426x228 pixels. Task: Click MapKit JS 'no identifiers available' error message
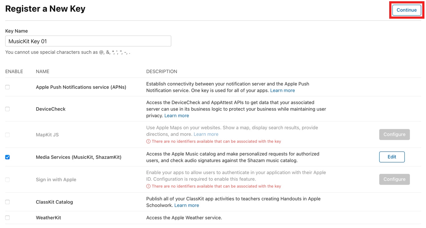point(216,141)
